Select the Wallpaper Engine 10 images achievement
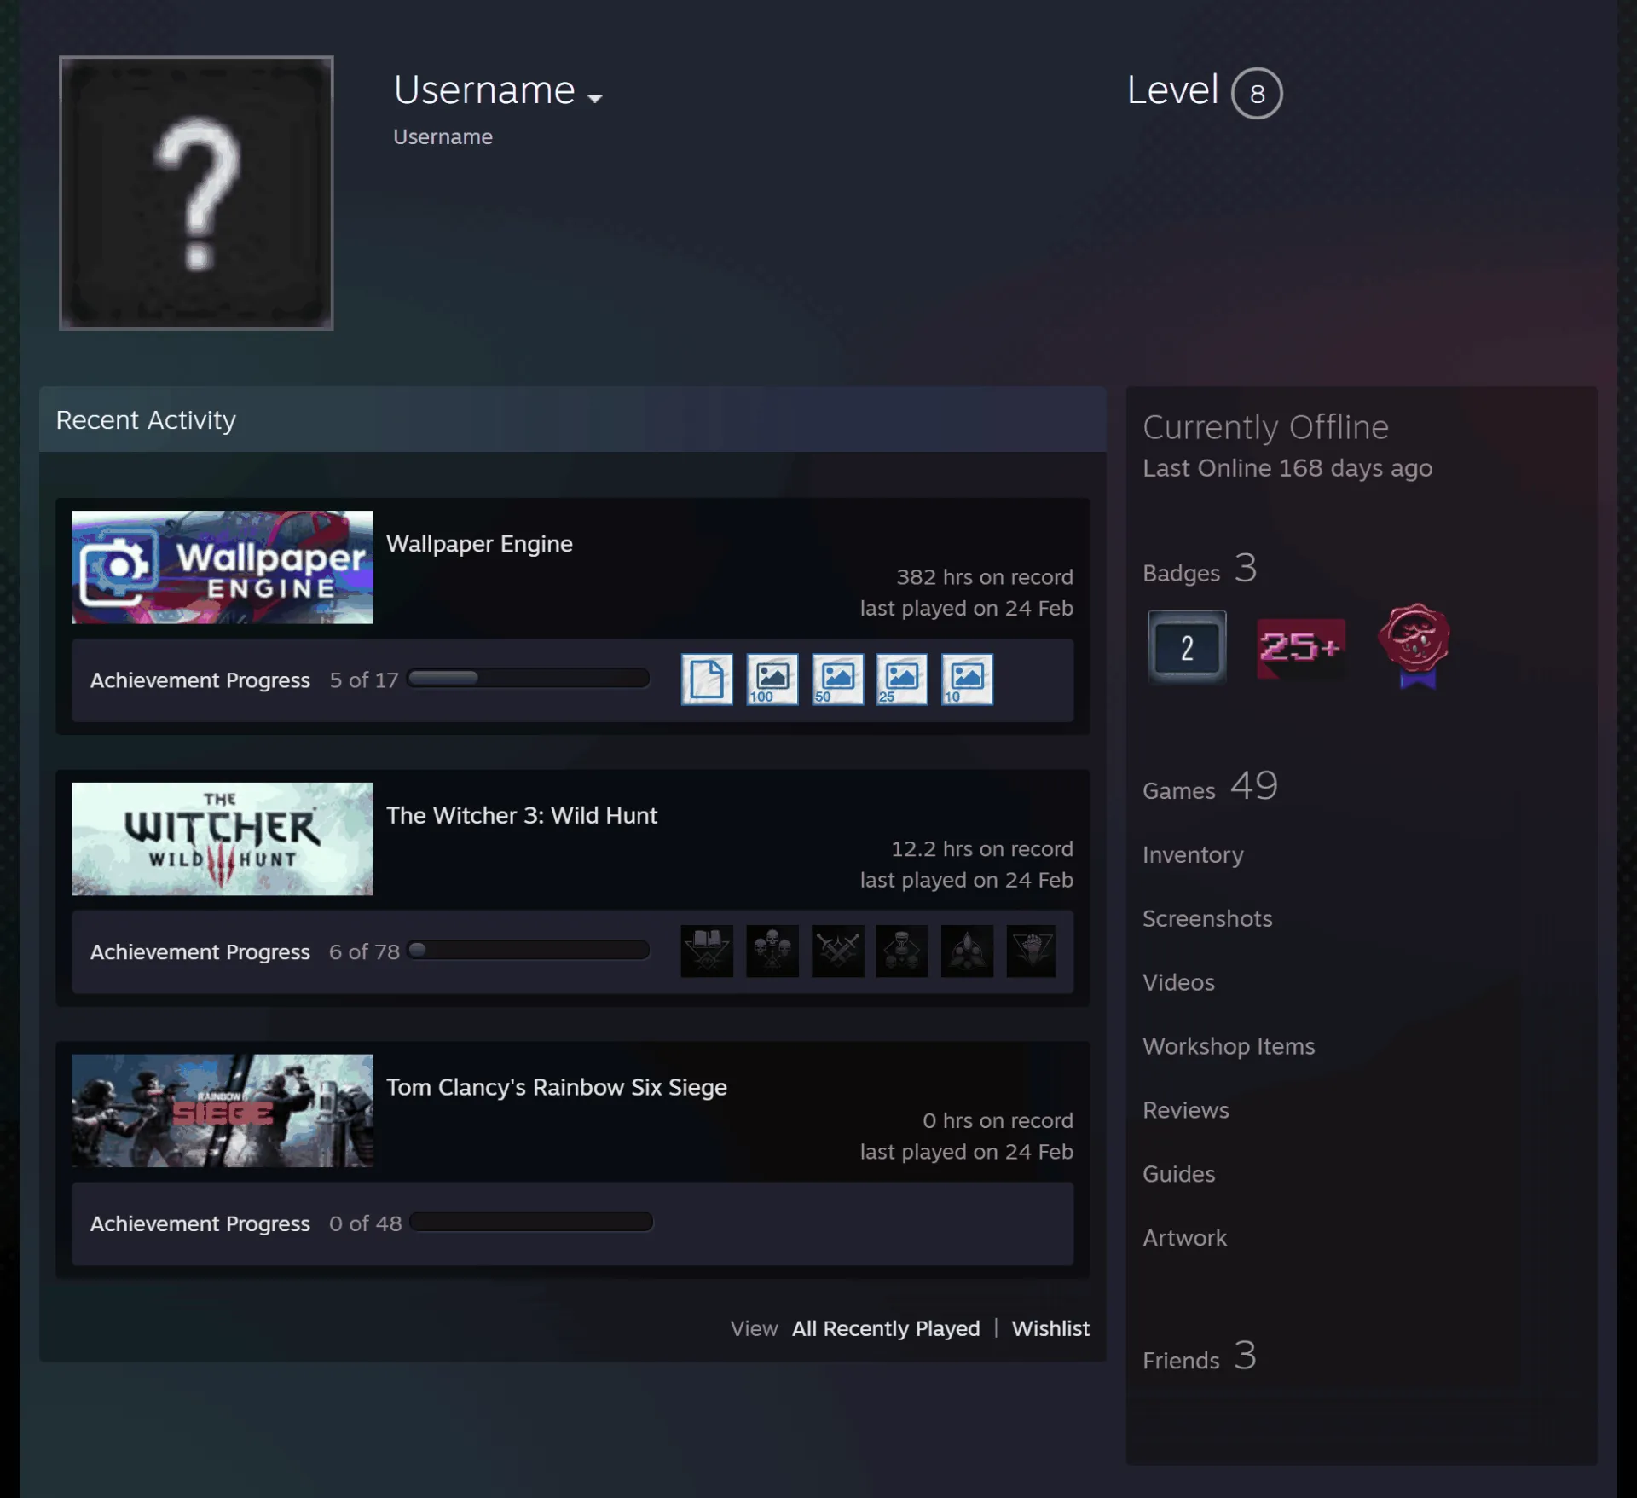Viewport: 1637px width, 1498px height. click(967, 680)
